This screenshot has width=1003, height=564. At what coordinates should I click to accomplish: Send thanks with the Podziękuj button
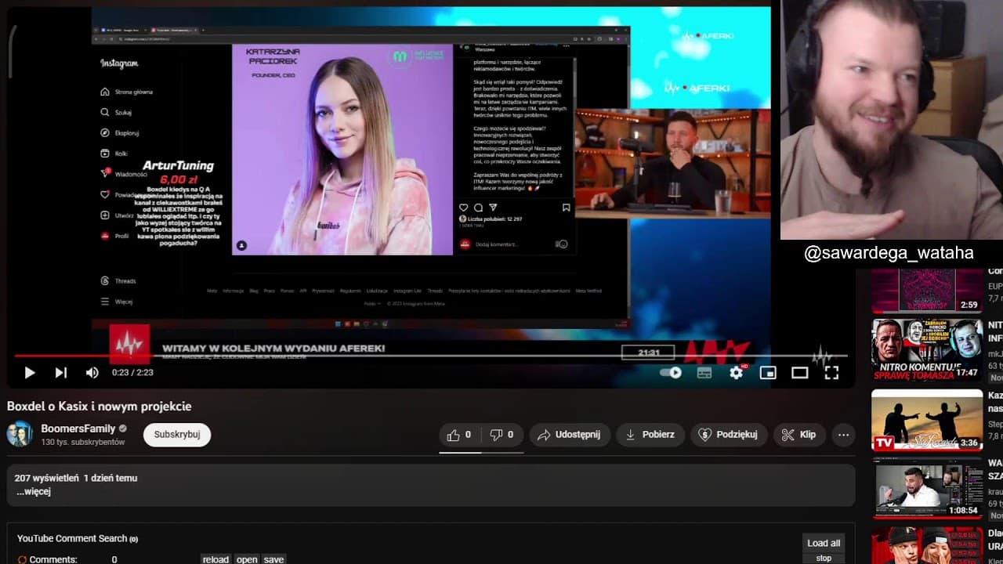point(729,435)
